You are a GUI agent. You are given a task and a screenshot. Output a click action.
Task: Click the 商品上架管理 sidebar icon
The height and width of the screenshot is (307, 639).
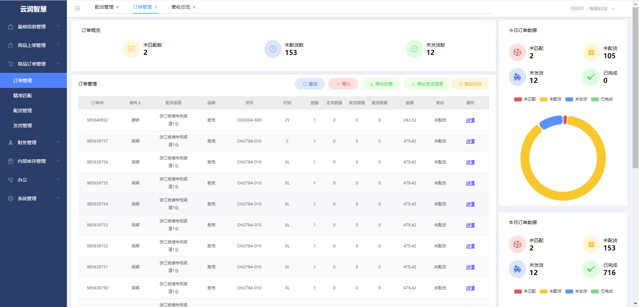pos(11,45)
